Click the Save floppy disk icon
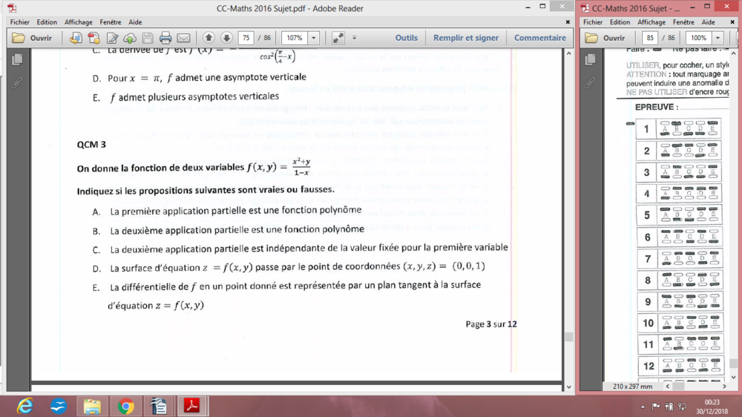Viewport: 742px width, 417px height. coord(148,38)
